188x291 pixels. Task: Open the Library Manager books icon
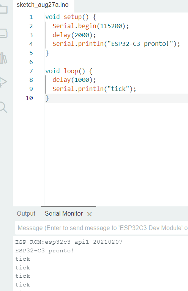click(x=3, y=58)
